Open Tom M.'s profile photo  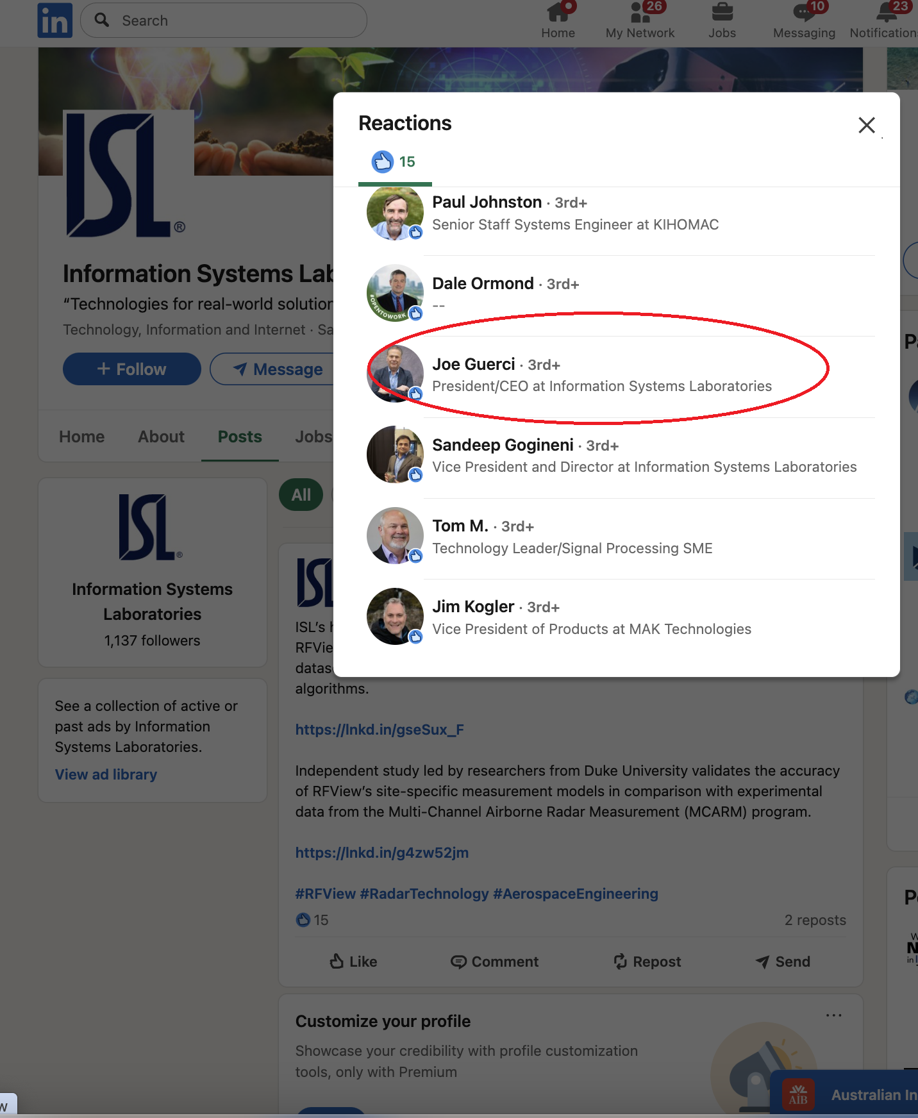point(395,536)
